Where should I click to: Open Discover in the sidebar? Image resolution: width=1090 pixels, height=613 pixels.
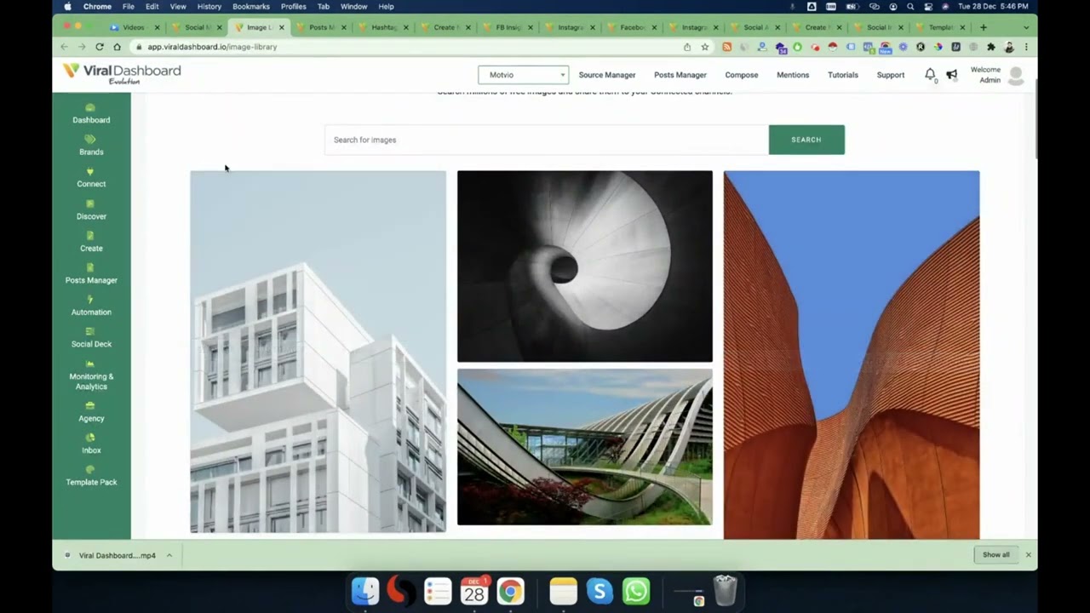[91, 210]
